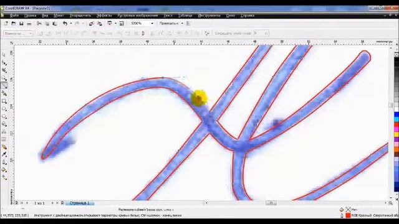Select the Freehand curve tool
This screenshot has width=399, height=224.
[4, 86]
